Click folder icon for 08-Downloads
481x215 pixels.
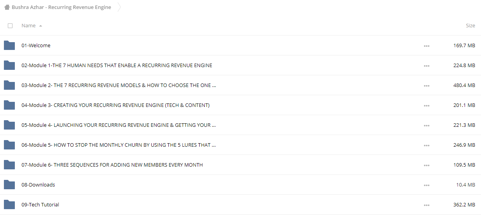coord(9,185)
